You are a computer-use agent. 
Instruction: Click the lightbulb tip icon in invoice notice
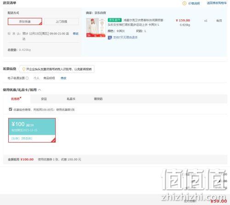pyautogui.click(x=24, y=69)
